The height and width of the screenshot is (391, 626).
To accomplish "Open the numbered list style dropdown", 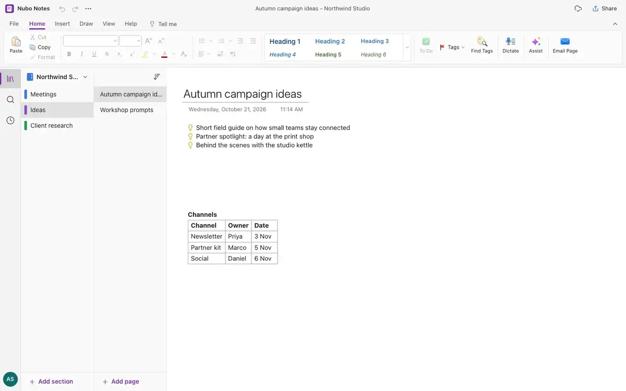I will coord(230,41).
